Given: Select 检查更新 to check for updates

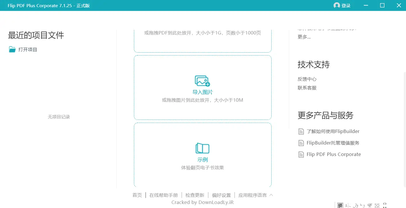Looking at the screenshot, I should [195, 195].
